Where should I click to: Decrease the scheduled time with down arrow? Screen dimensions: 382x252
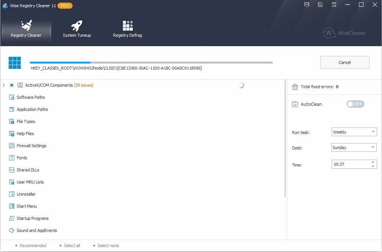click(373, 166)
